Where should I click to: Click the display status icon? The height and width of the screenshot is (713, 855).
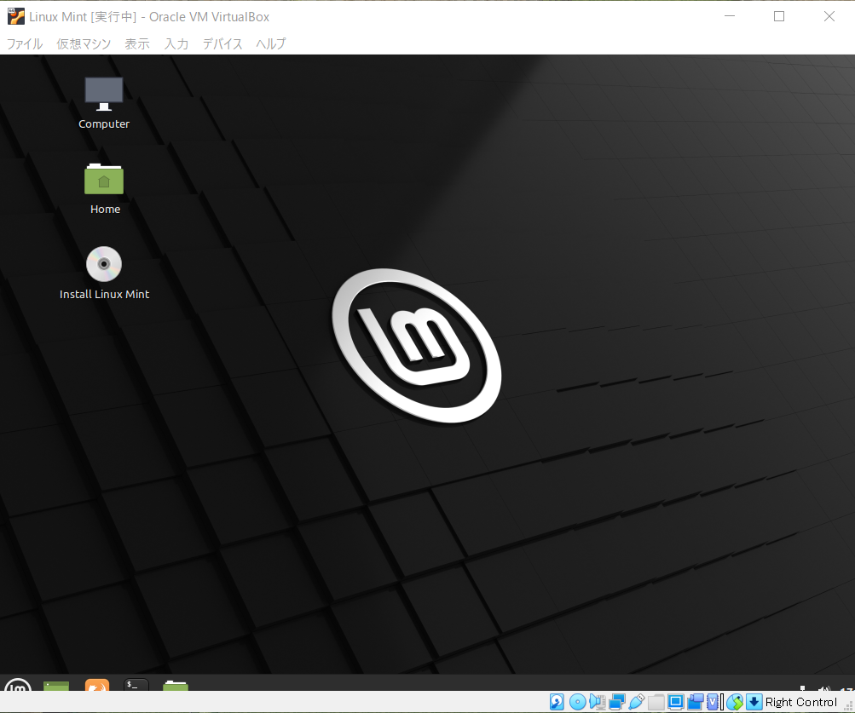[676, 702]
